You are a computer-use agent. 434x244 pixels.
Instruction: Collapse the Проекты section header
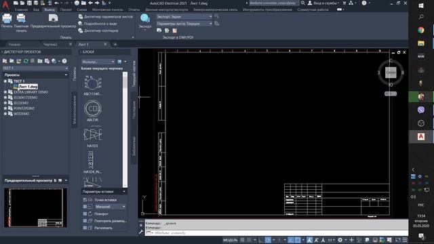[35, 75]
